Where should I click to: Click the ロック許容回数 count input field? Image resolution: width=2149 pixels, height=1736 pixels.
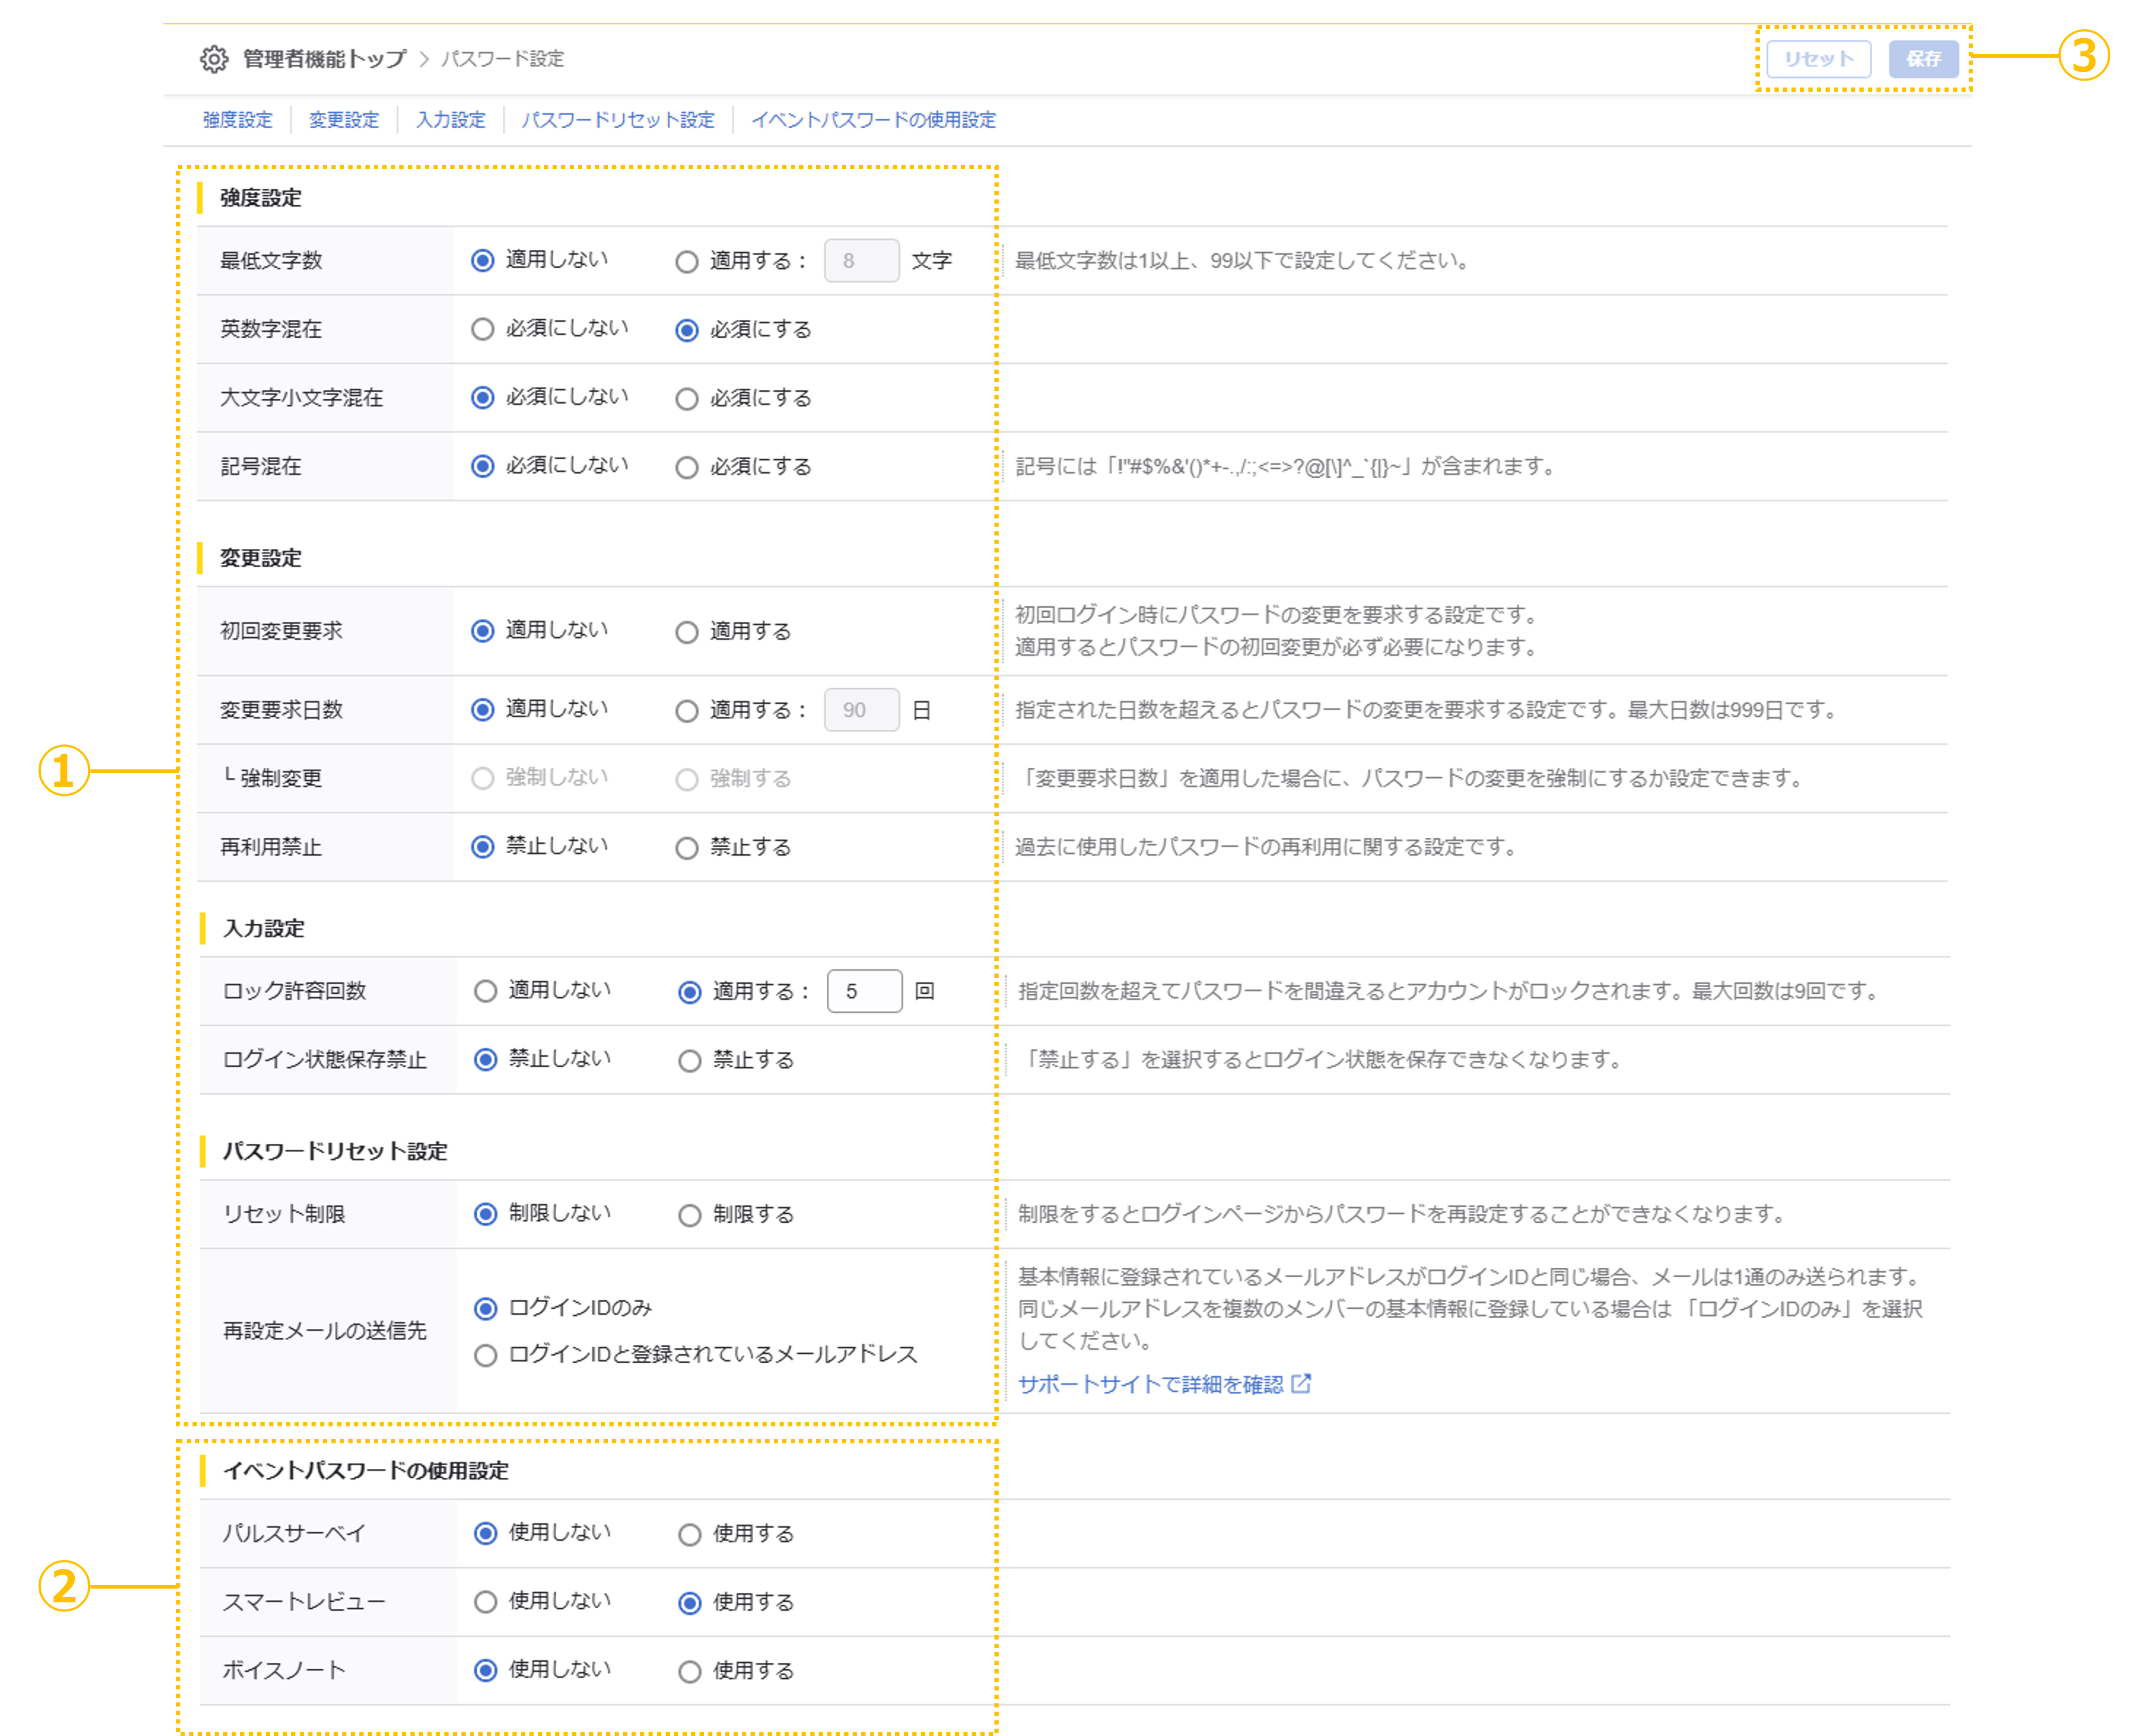[x=864, y=991]
